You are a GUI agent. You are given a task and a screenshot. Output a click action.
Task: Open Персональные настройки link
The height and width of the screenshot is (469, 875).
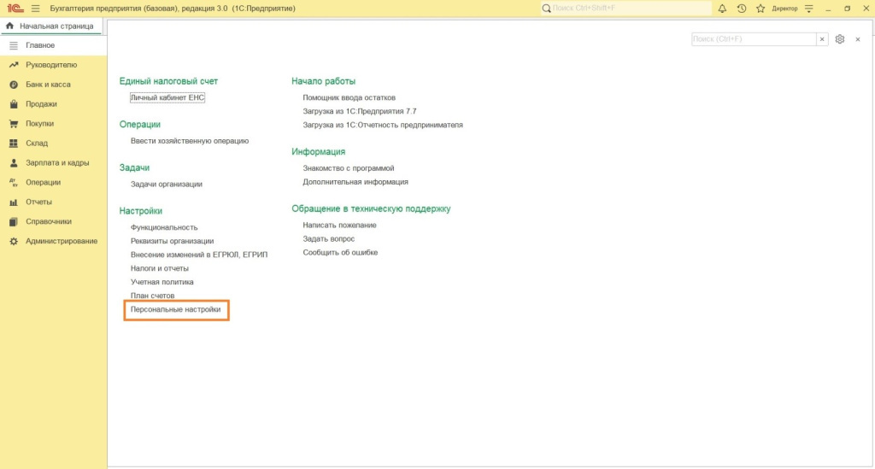click(x=176, y=309)
